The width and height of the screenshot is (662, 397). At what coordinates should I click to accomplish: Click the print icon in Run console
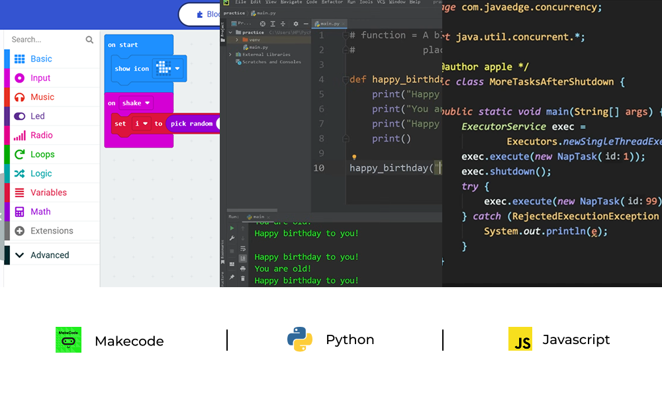[x=243, y=268]
